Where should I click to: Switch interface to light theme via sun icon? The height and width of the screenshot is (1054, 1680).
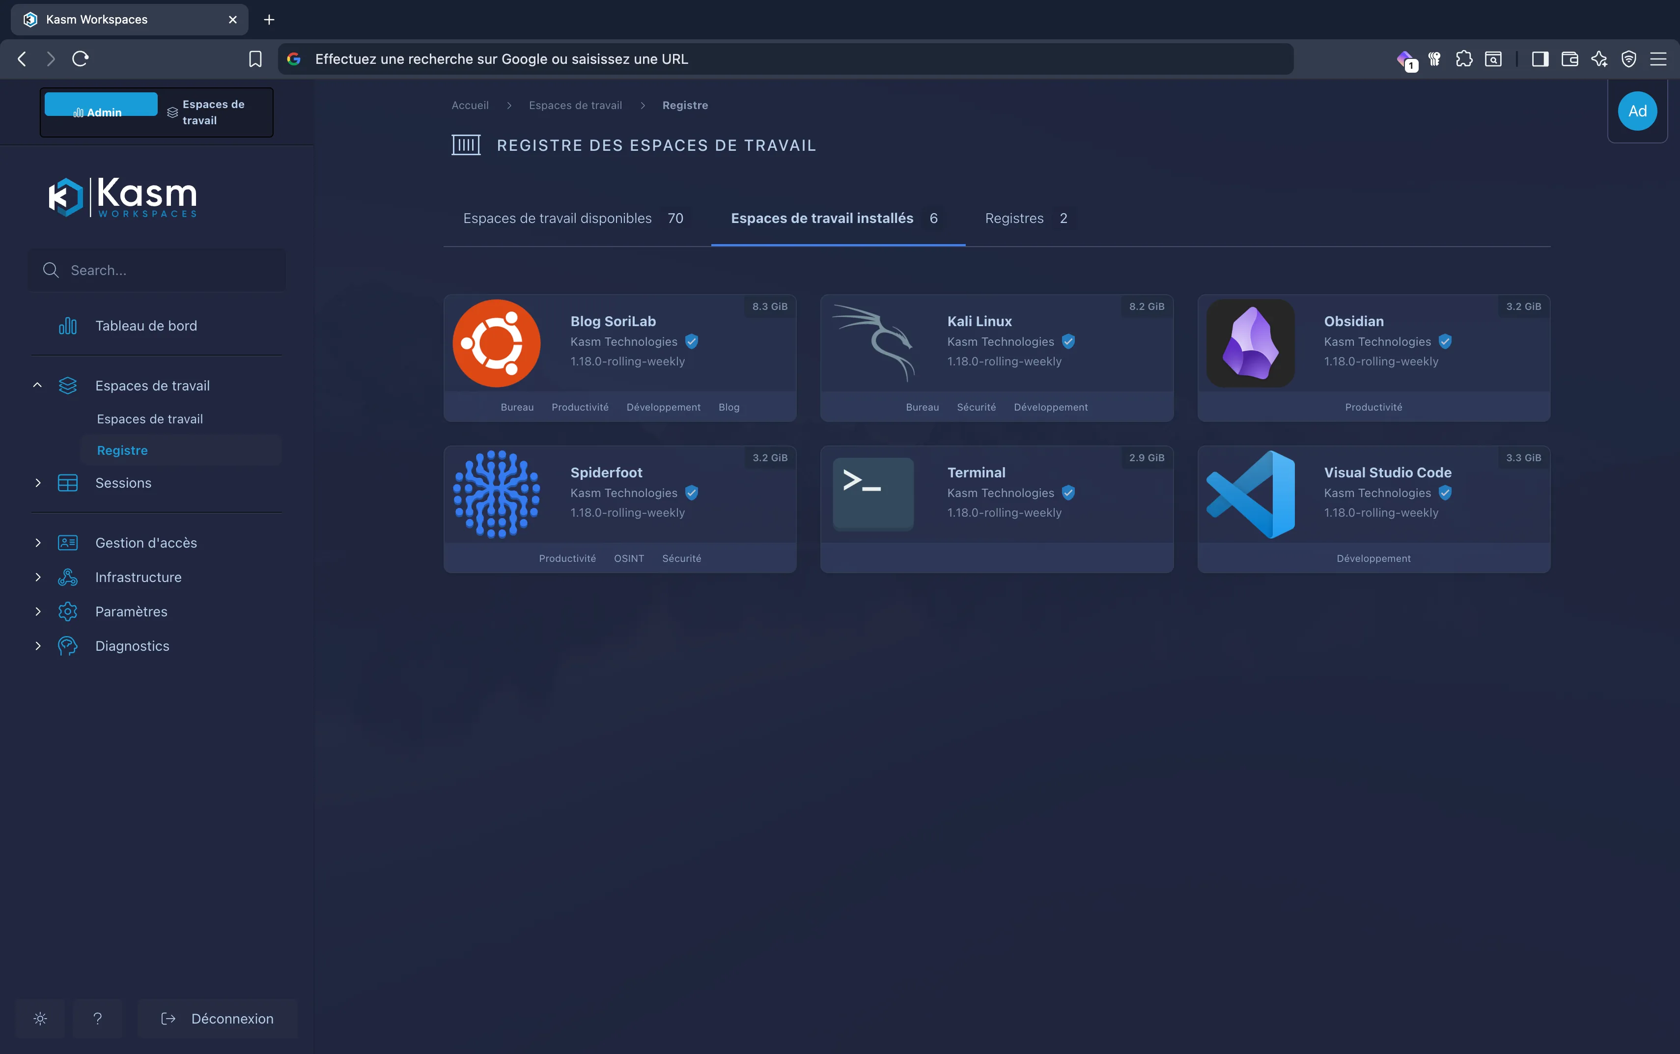click(40, 1018)
